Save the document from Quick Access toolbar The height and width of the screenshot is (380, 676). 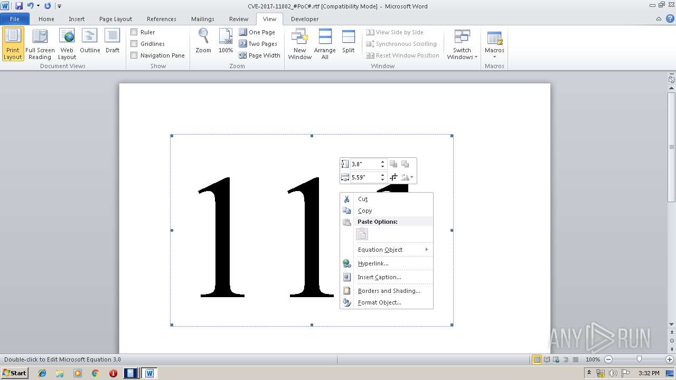(x=19, y=6)
